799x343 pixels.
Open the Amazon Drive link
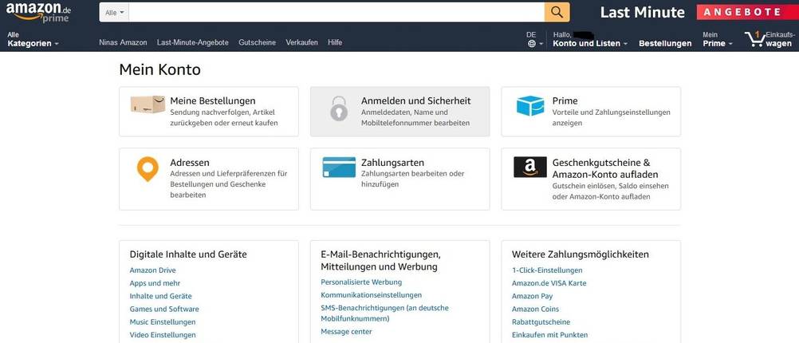coord(152,270)
